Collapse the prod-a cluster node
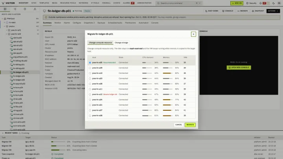 coord(4,26)
